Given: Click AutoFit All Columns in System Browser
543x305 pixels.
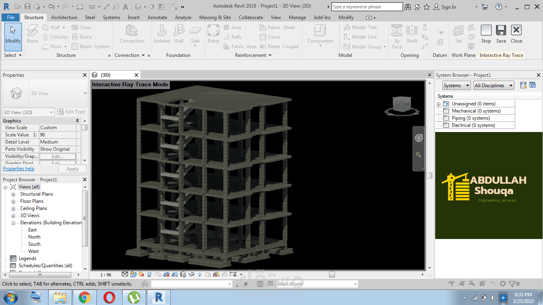Looking at the screenshot, I should 524,85.
